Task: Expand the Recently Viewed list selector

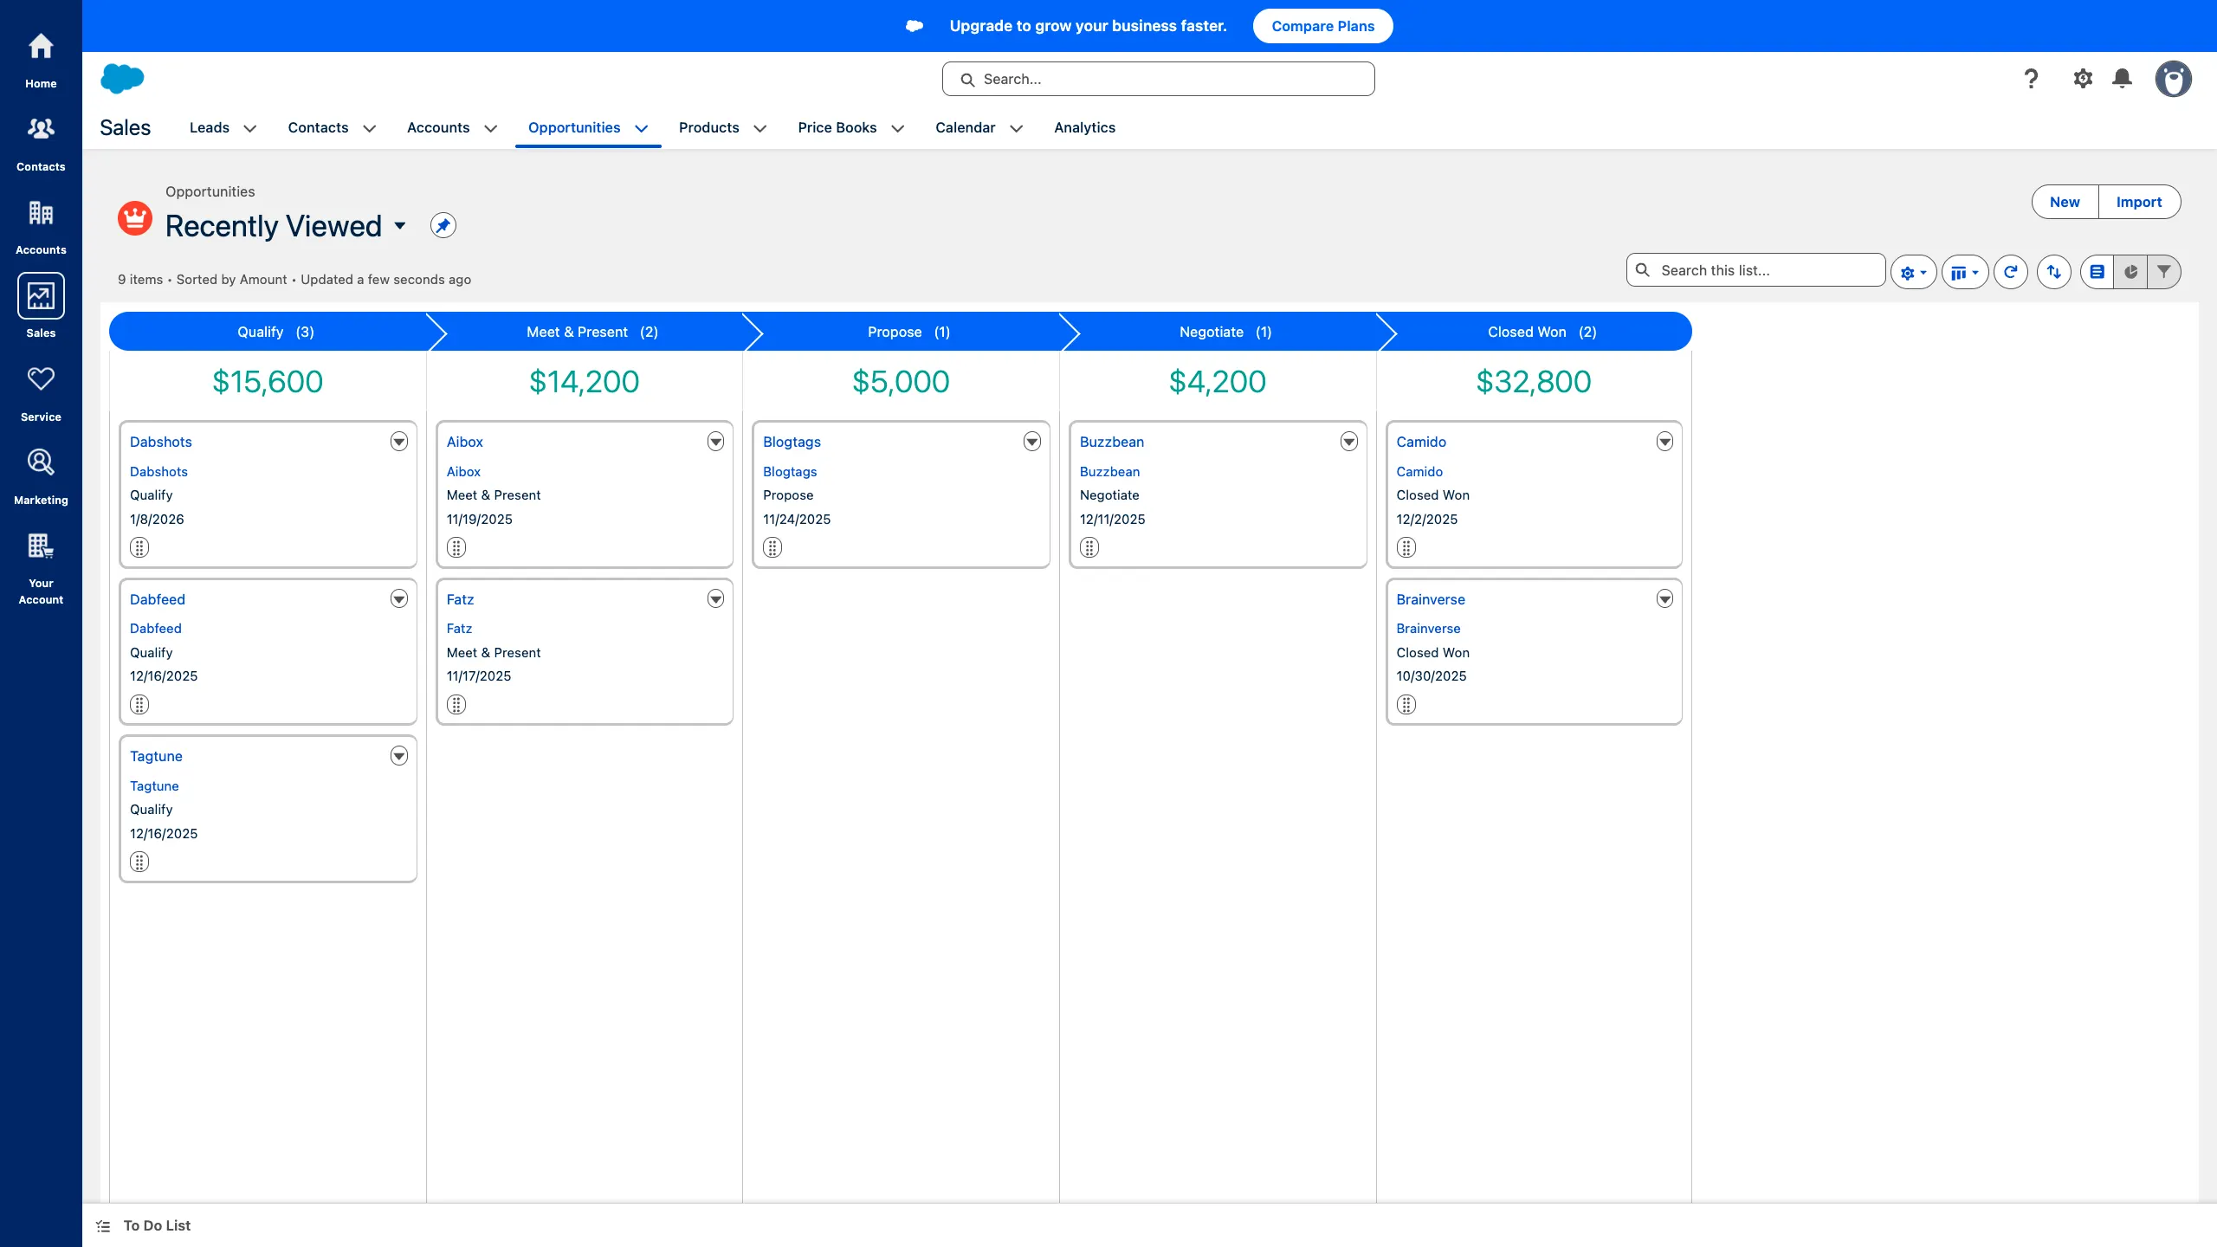Action: [400, 226]
